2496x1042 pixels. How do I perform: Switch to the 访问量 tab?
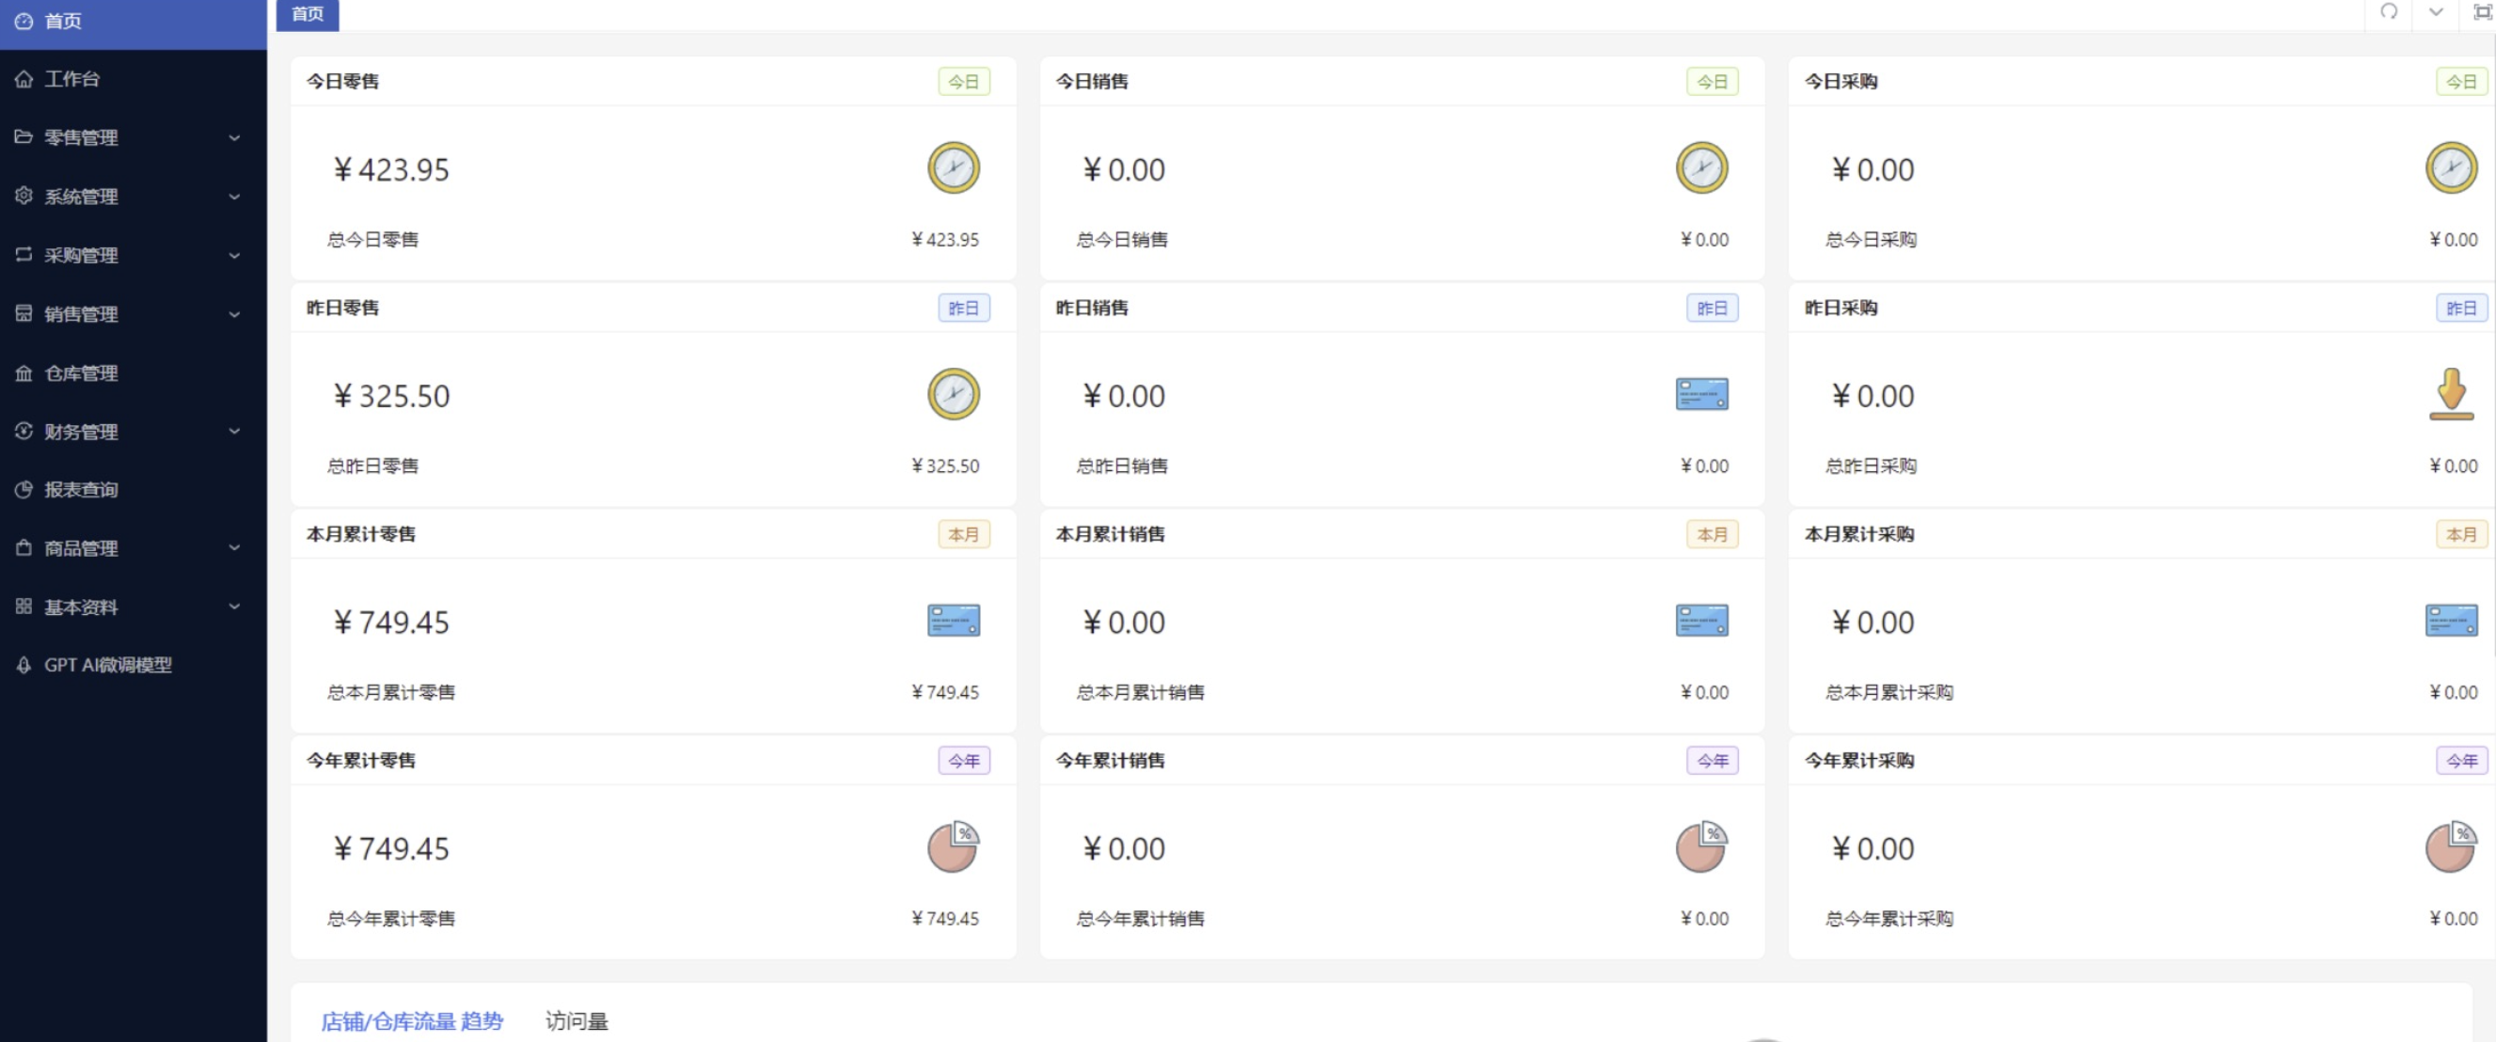(577, 1020)
